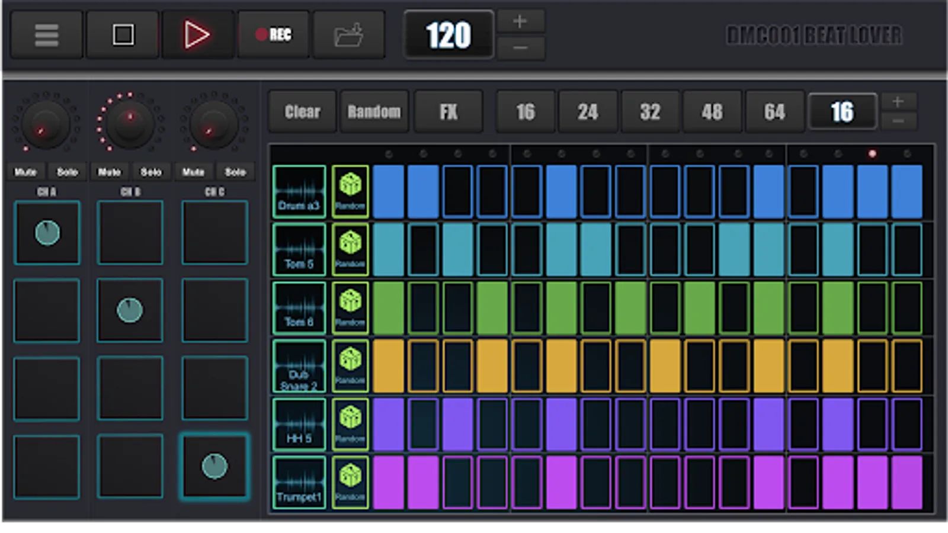Open the FX panel
Screen dimensions: 948x533
coord(449,111)
